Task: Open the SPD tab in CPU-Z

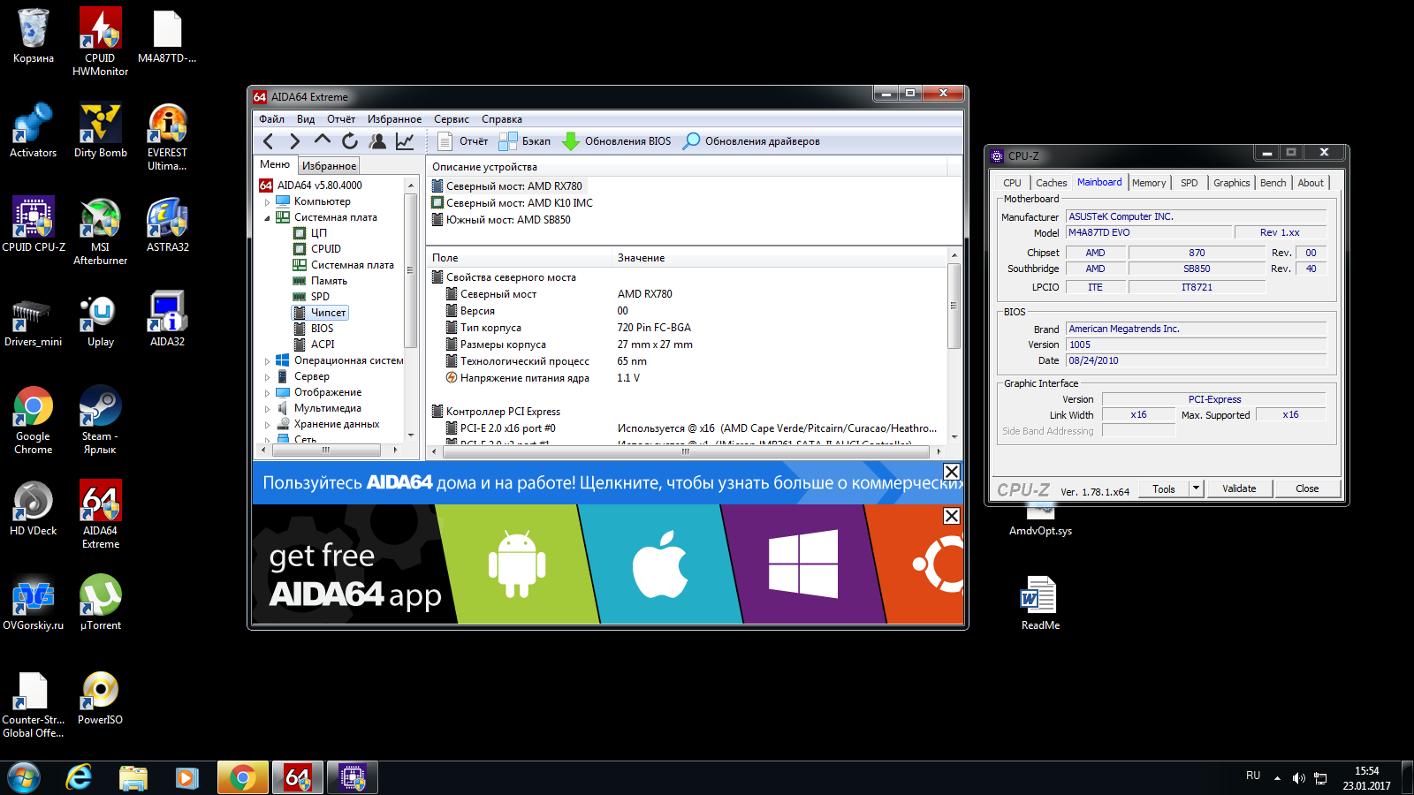Action: 1190,183
